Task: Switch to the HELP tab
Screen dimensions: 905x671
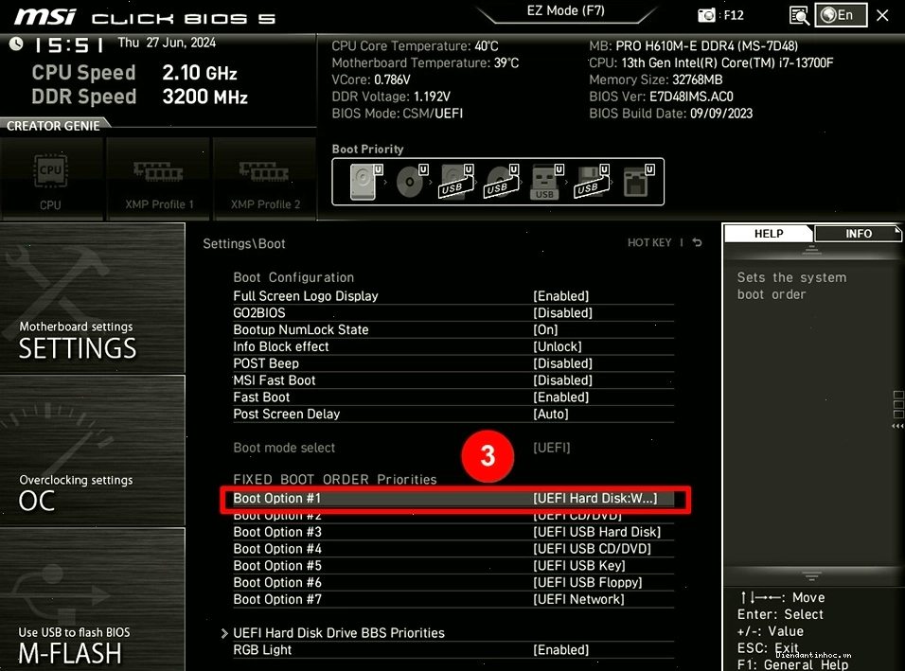Action: [x=769, y=234]
